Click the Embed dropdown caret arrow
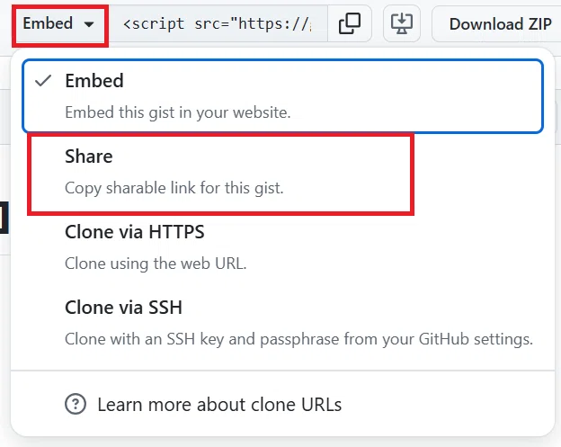This screenshot has width=561, height=447. click(x=89, y=24)
